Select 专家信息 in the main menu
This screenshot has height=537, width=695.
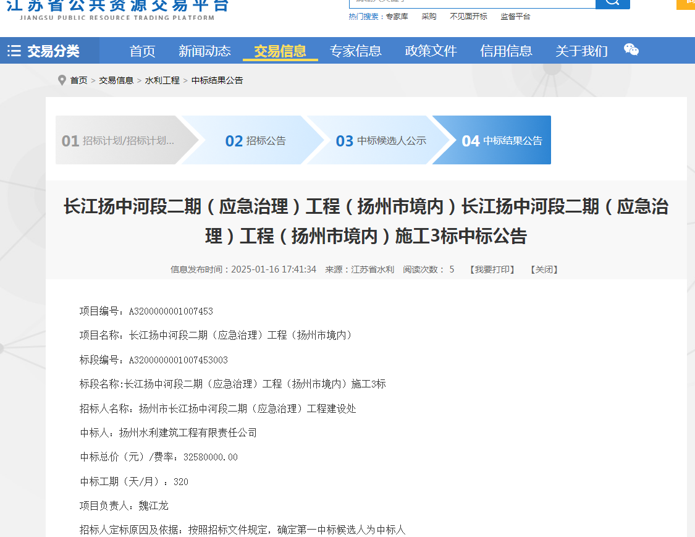click(x=355, y=51)
